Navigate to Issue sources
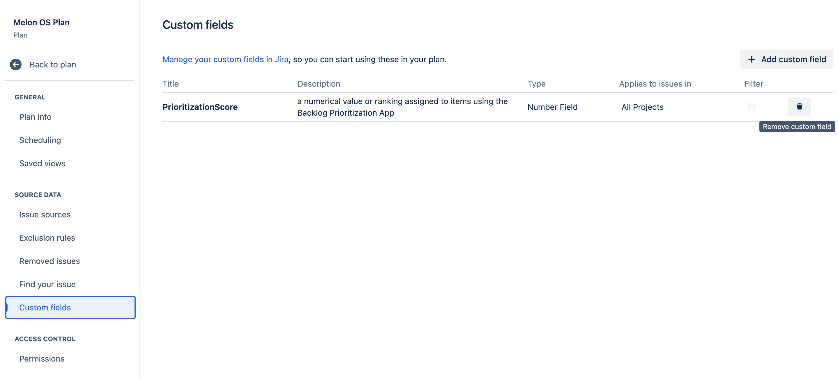 [45, 215]
